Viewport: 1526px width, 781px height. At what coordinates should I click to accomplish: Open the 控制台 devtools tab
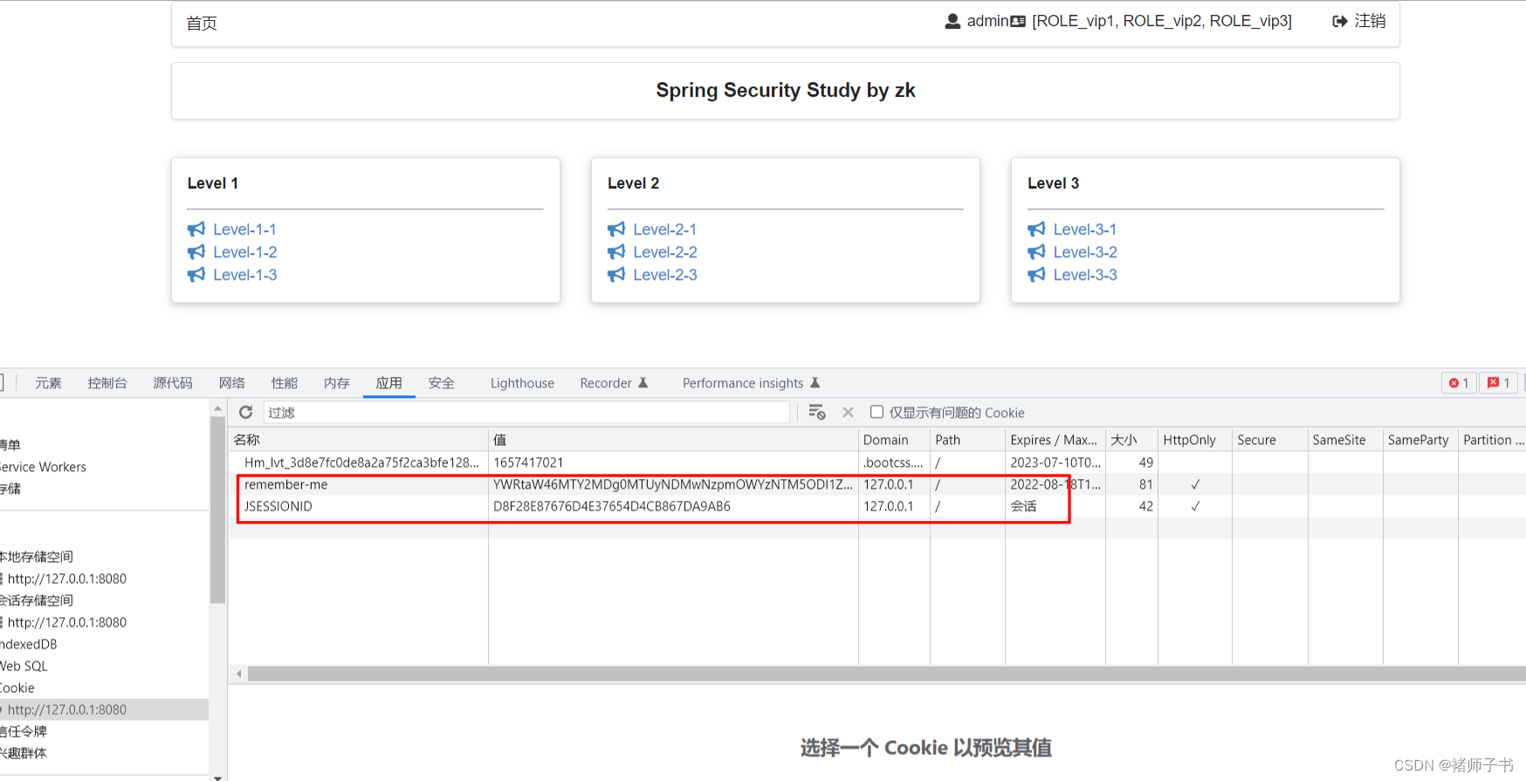coord(107,383)
